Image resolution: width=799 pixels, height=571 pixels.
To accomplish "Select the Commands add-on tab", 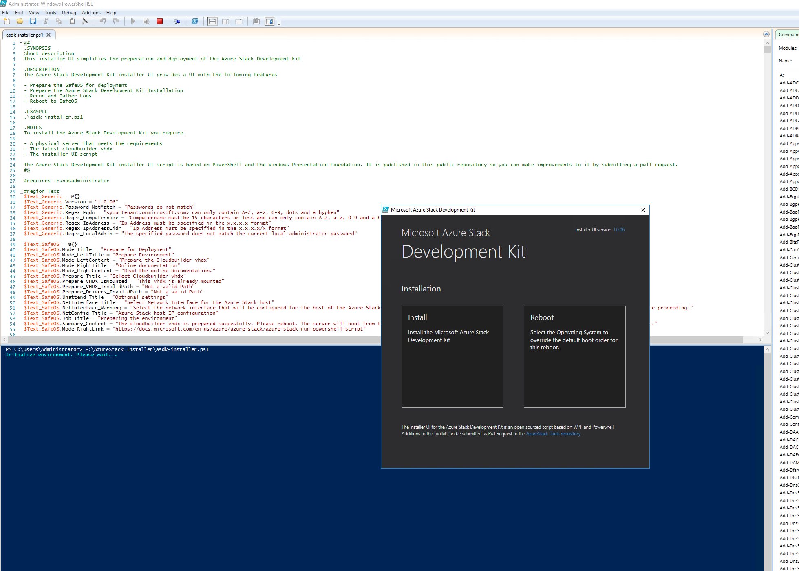I will pos(787,35).
